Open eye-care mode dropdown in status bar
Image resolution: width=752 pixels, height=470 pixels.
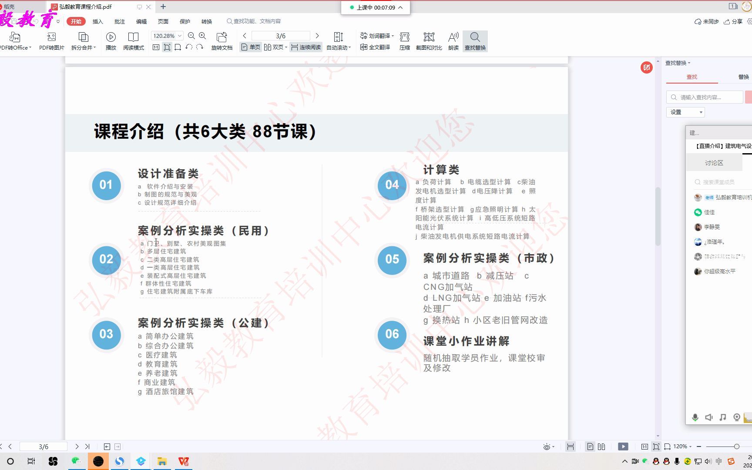tap(549, 447)
